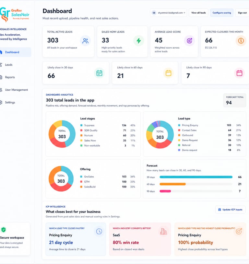
Task: Click the Suppress legend color swatch
Action: [81, 125]
